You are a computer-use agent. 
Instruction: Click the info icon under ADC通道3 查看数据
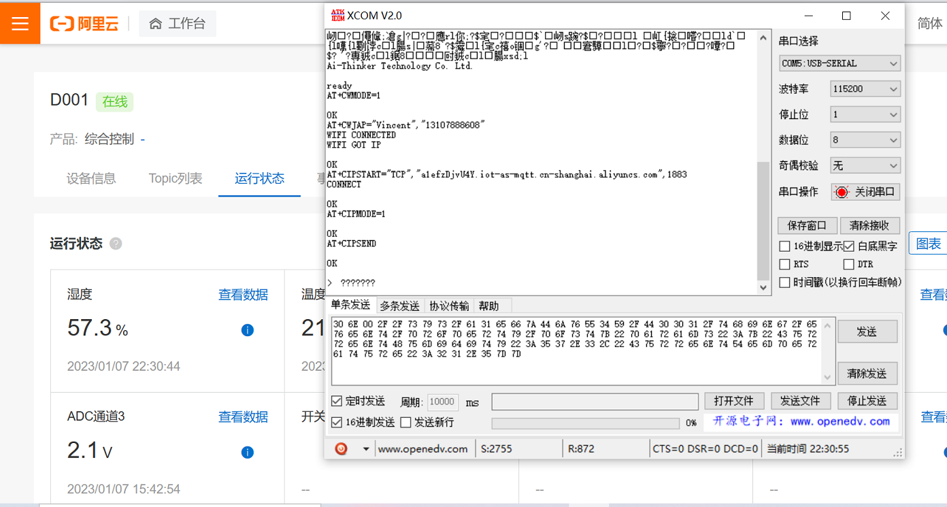tap(248, 453)
